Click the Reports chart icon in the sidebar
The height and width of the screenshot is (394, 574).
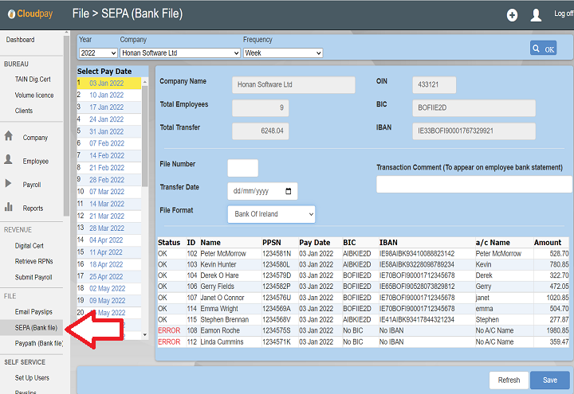pyautogui.click(x=9, y=208)
